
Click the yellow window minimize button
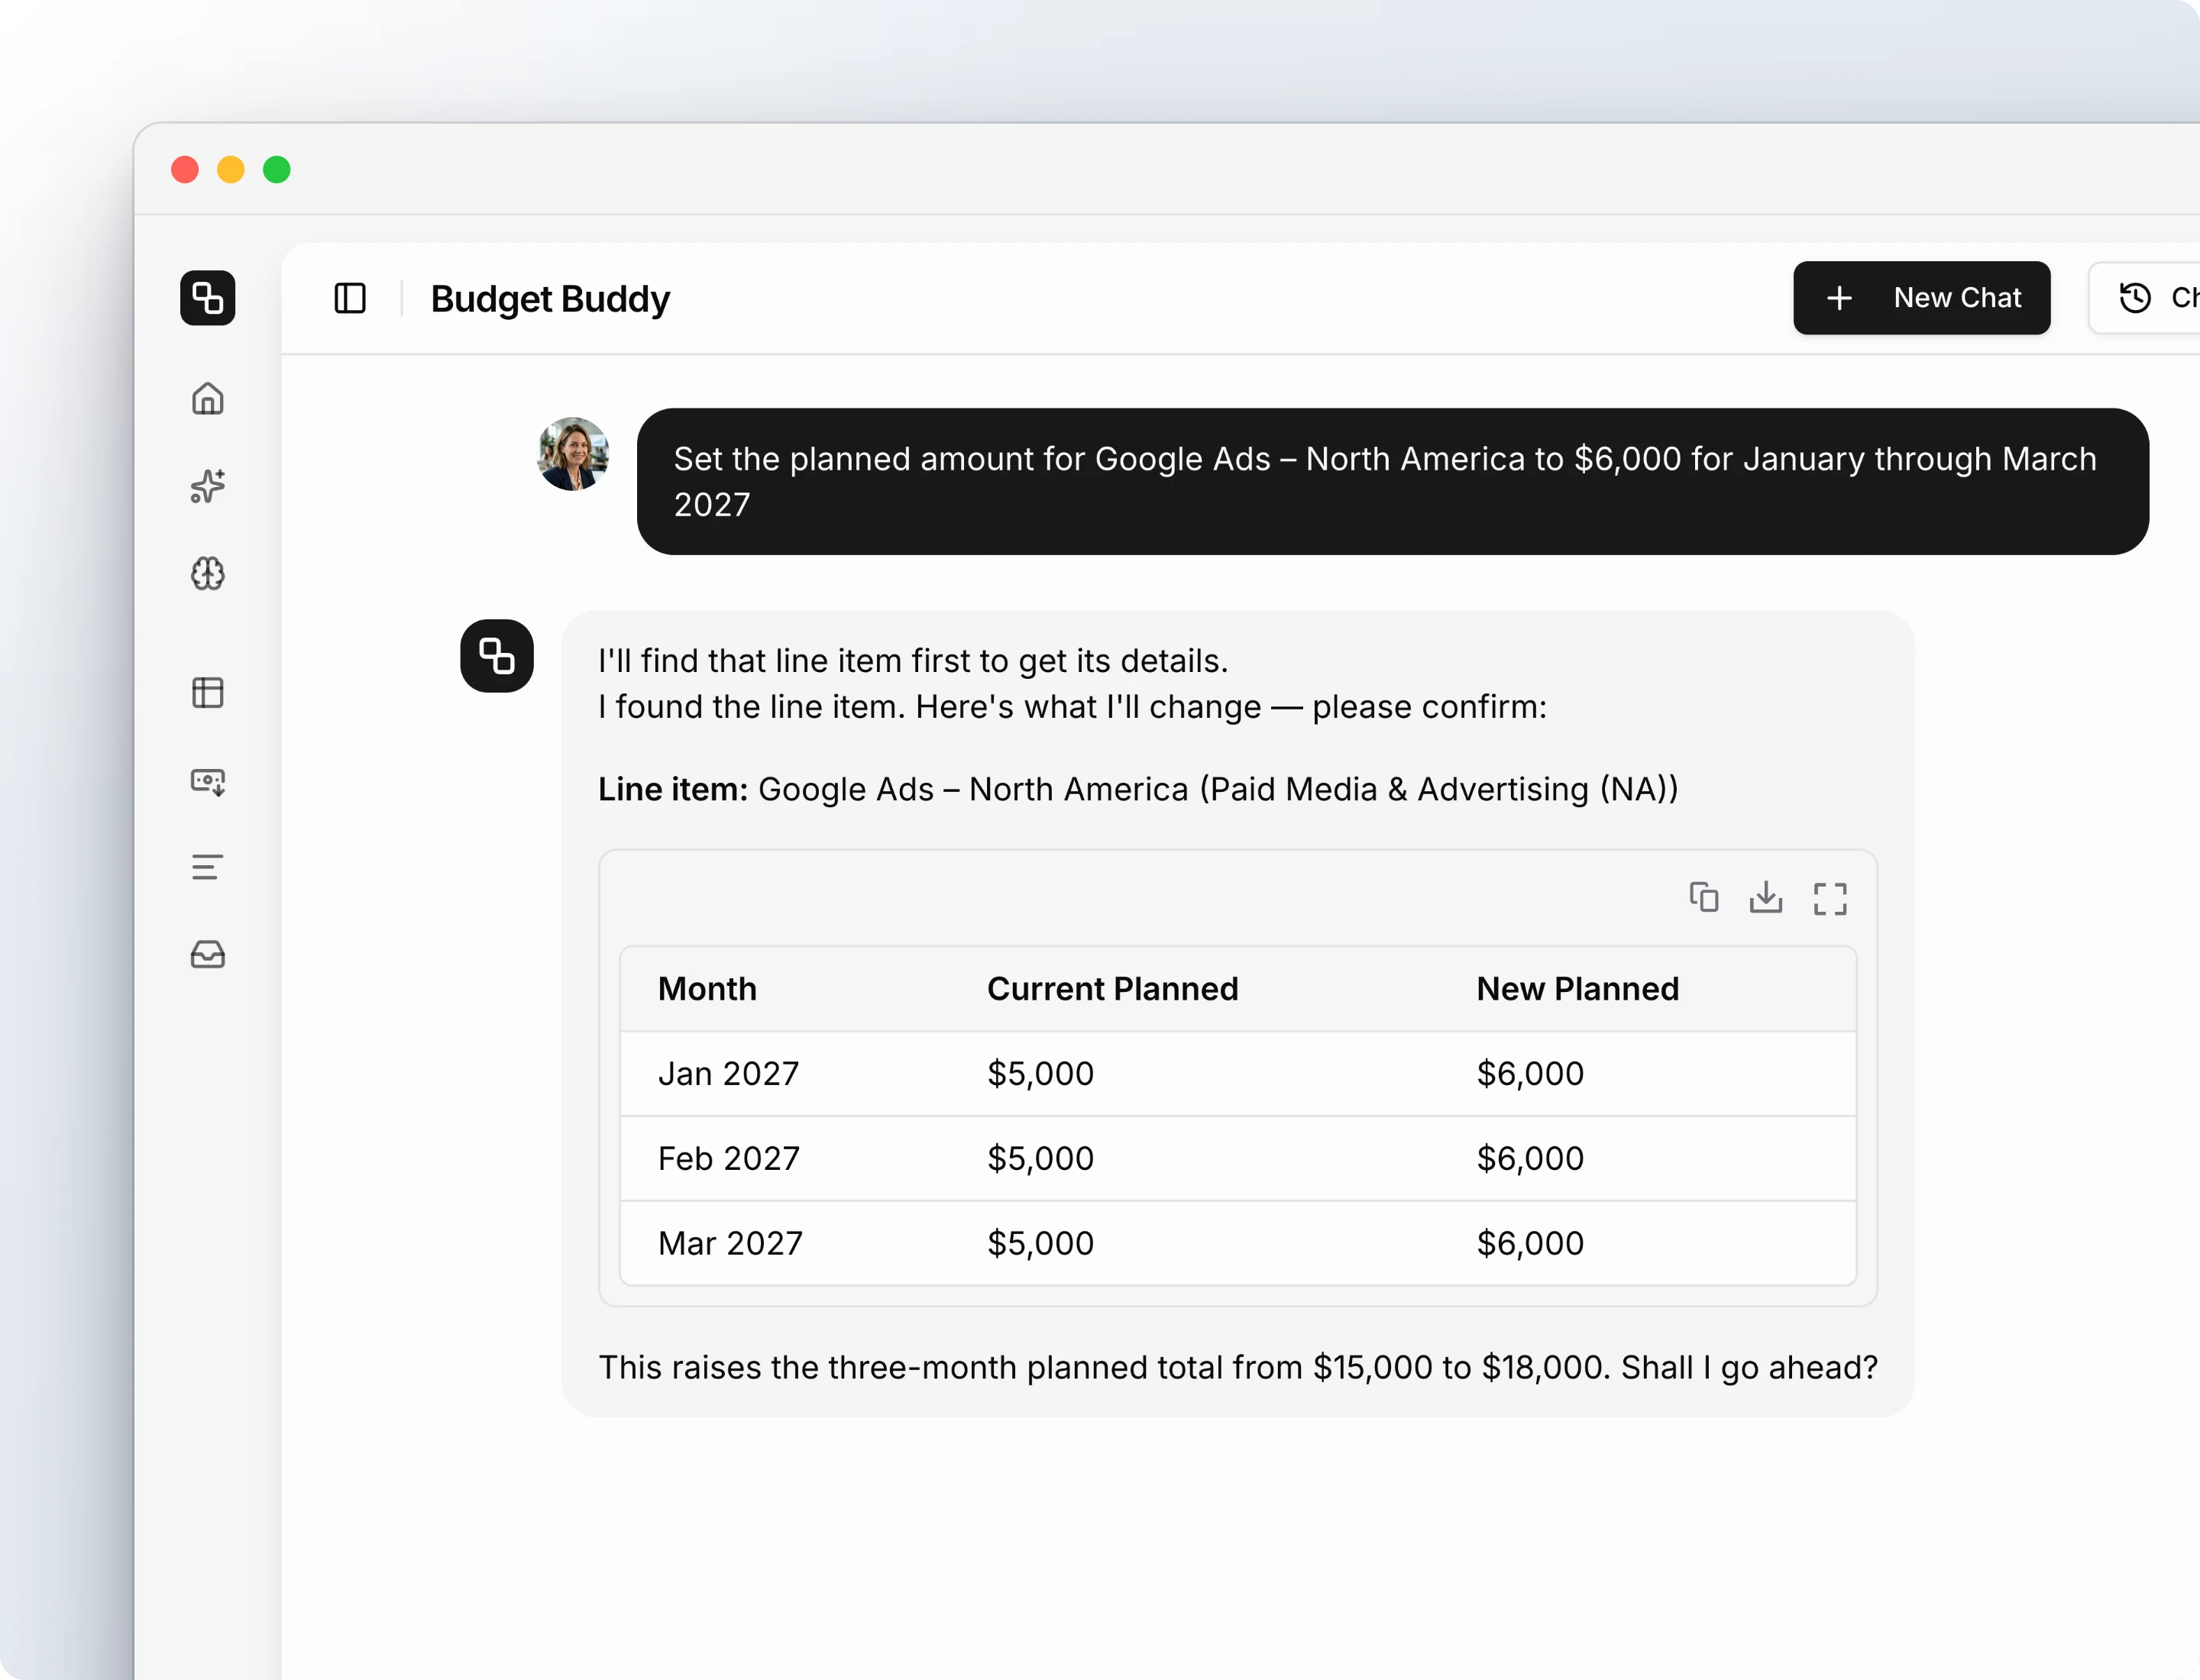(x=230, y=170)
